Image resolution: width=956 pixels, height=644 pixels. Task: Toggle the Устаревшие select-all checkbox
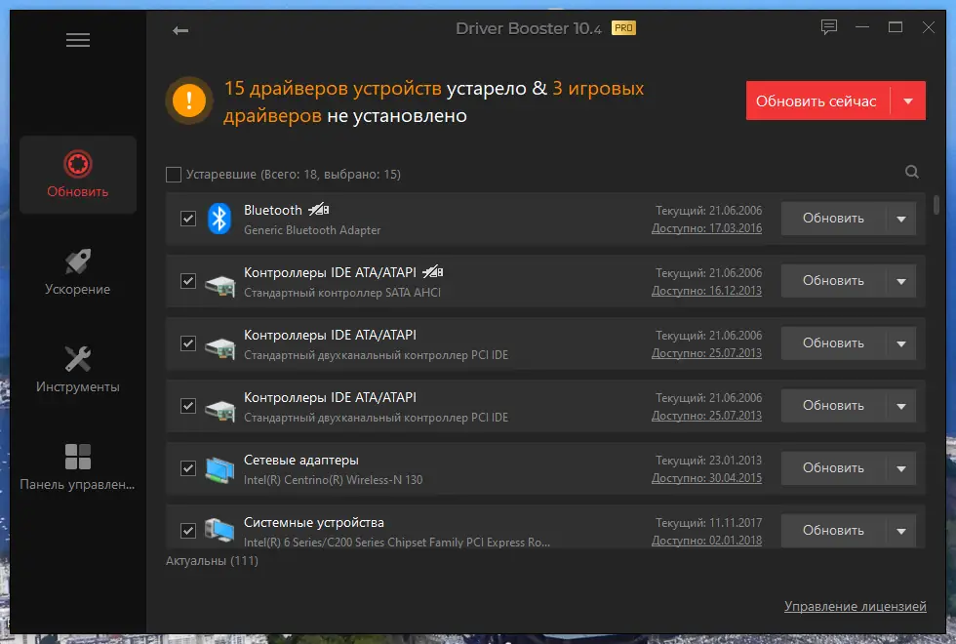click(174, 175)
